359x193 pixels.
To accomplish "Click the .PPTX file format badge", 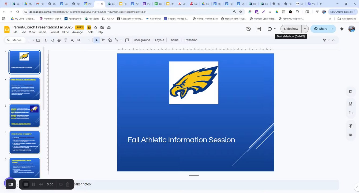I will click(x=80, y=28).
